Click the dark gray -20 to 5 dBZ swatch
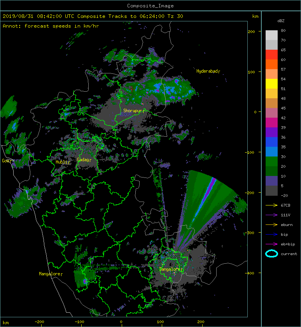301x327 pixels. (271, 191)
